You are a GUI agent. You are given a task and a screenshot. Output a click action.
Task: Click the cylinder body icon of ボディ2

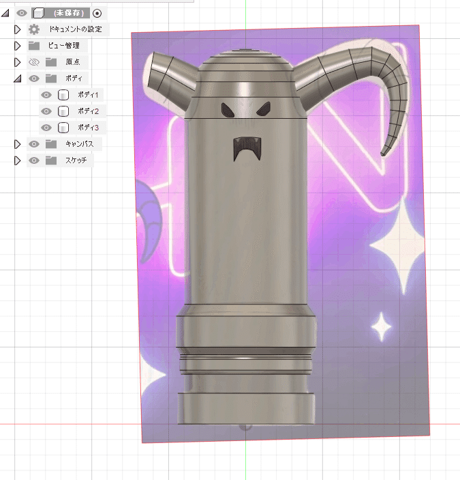pos(63,111)
